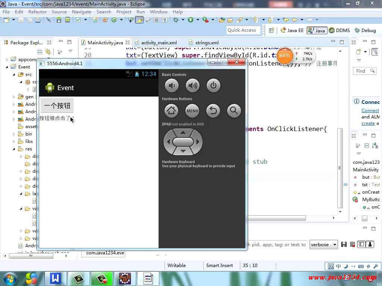
Task: Switch to the Java EE perspective
Action: [292, 31]
